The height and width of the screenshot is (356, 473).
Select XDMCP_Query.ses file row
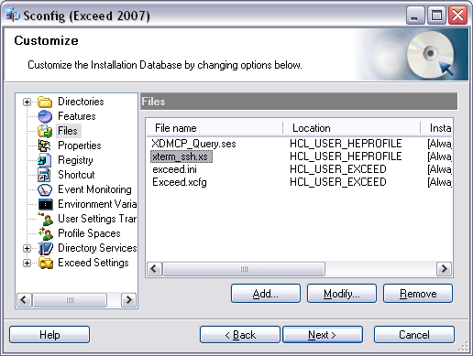click(x=193, y=144)
